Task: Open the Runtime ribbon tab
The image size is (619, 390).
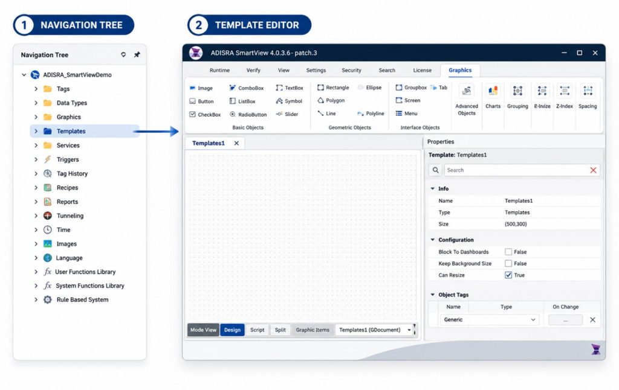Action: 219,70
